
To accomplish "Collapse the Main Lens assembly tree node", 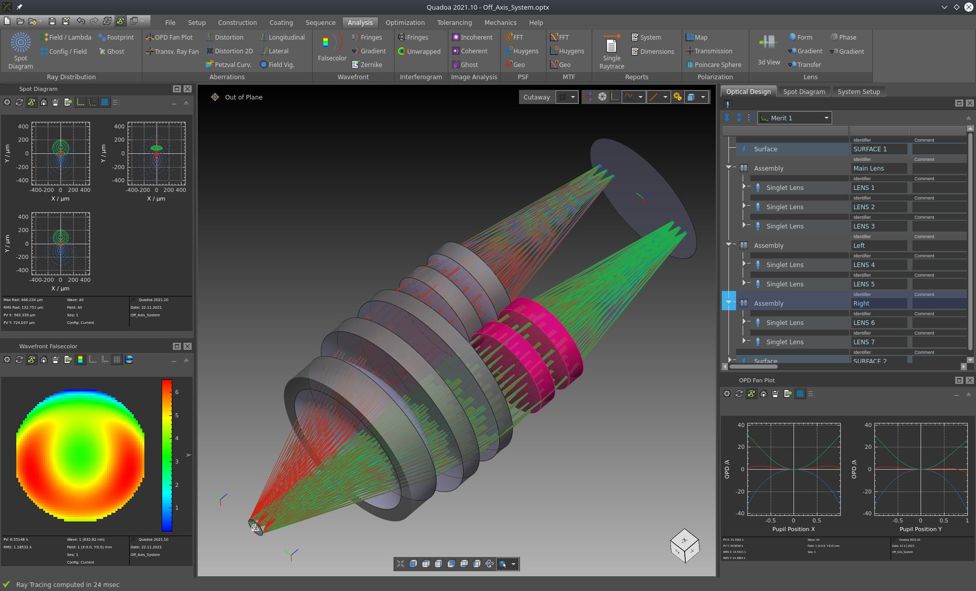I will [728, 167].
